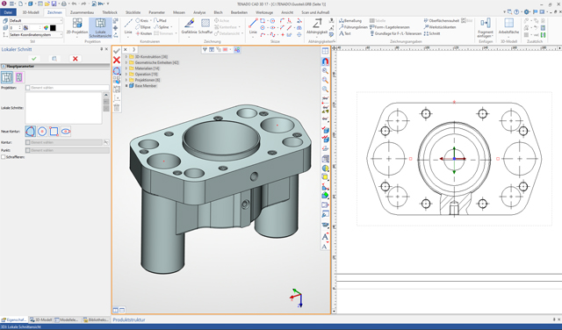Viewport: 562px width, 330px height.
Task: Open the Blech ribbon tab
Action: pos(219,12)
